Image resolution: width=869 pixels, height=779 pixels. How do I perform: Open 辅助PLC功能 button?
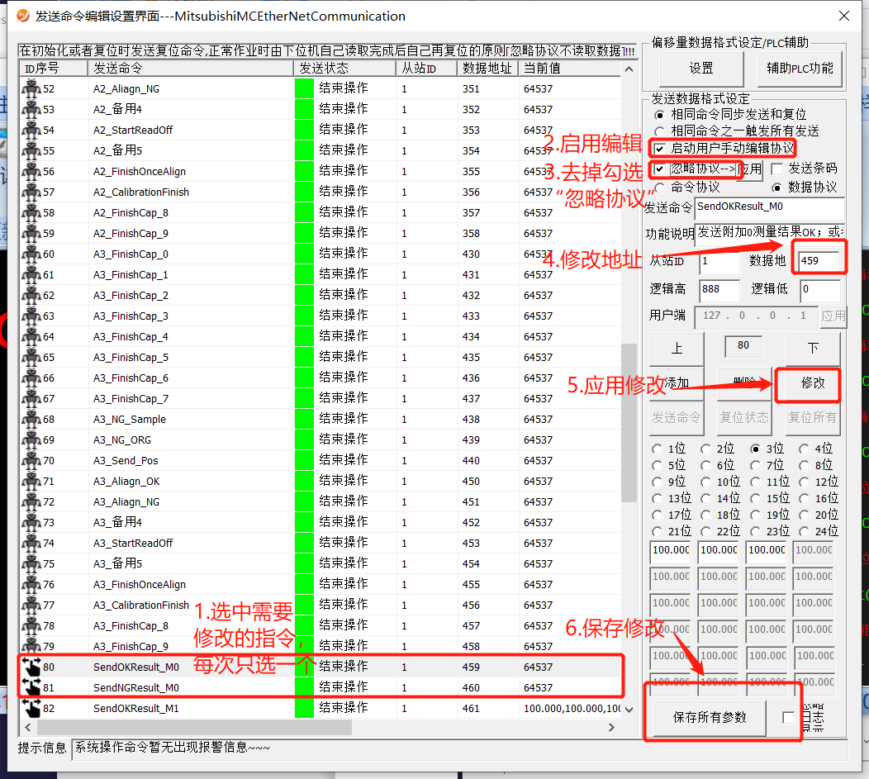point(800,69)
